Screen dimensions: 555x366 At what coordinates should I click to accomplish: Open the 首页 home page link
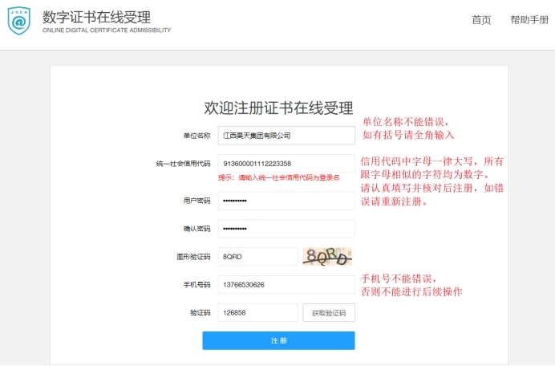point(481,21)
